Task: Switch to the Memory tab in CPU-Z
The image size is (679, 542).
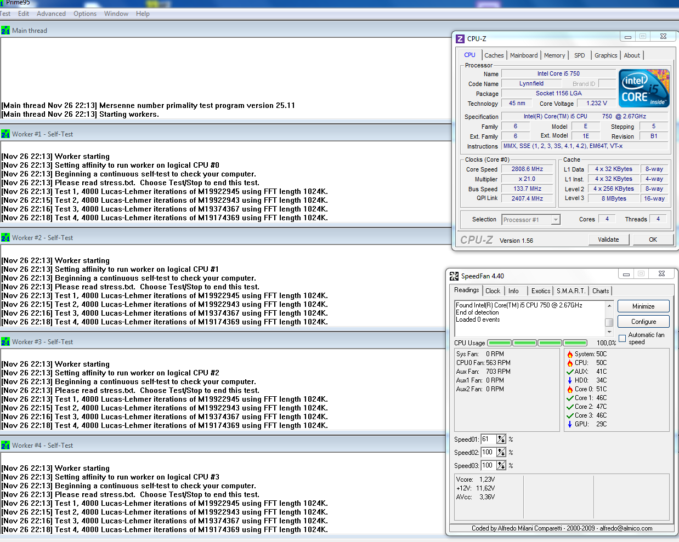Action: pyautogui.click(x=554, y=55)
